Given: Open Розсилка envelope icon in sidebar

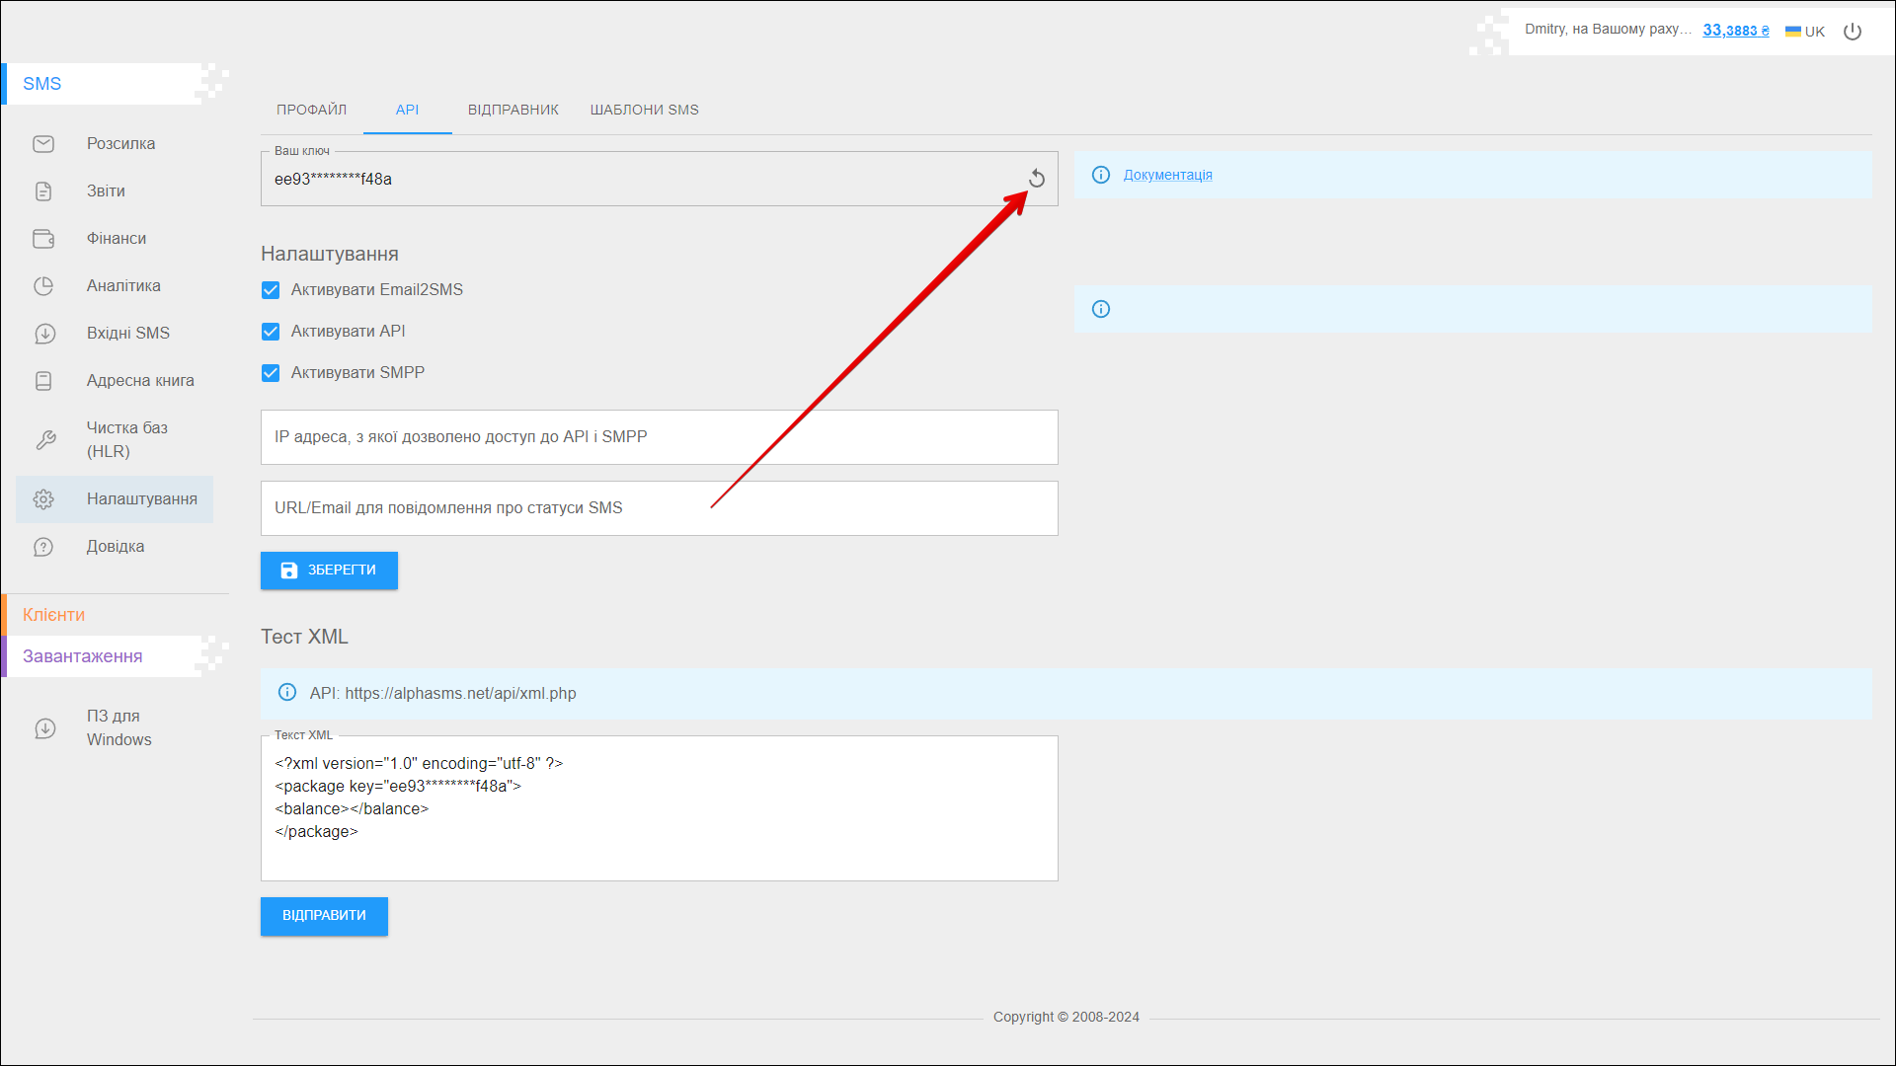Looking at the screenshot, I should (x=43, y=144).
